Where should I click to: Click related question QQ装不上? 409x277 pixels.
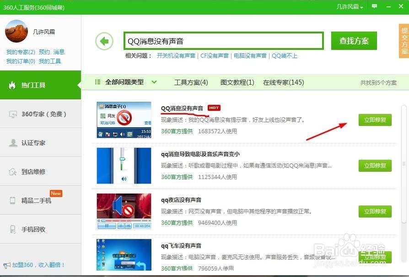pos(284,55)
